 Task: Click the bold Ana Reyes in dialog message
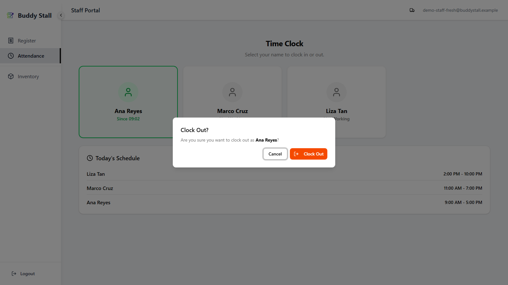tap(266, 140)
